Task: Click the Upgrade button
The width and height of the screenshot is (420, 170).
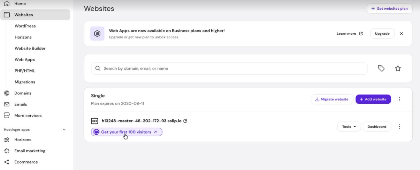Action: point(382,34)
